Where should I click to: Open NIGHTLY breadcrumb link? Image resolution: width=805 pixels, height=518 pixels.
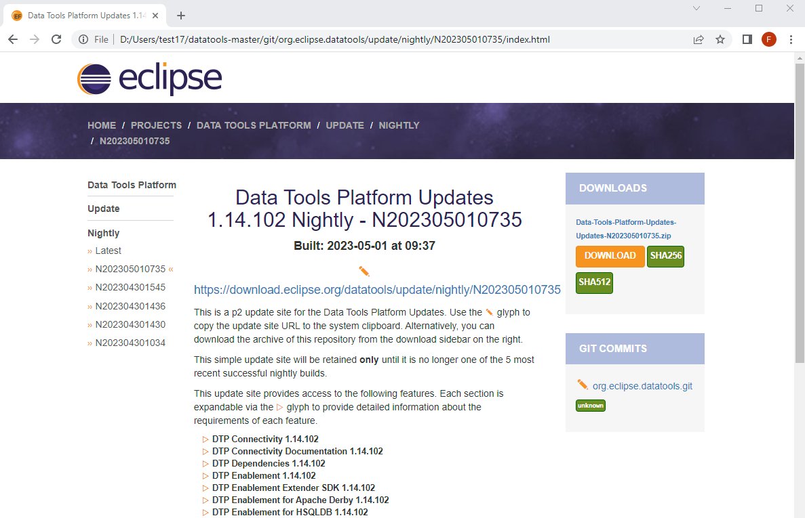(399, 125)
